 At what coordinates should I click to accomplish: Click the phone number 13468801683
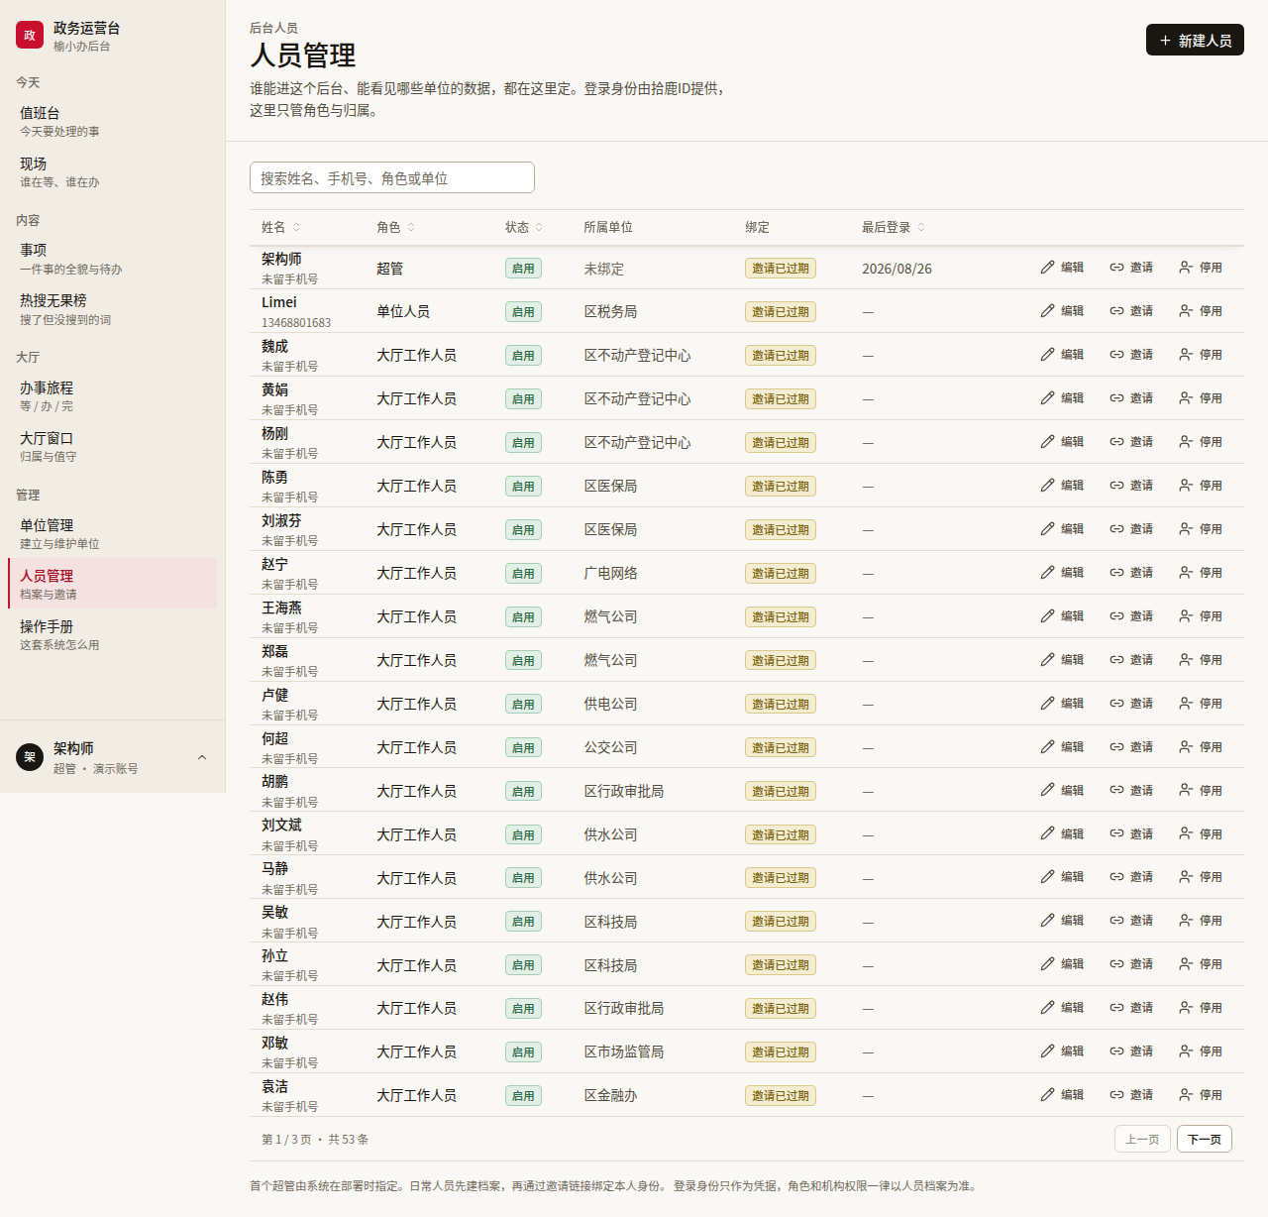pyautogui.click(x=296, y=323)
